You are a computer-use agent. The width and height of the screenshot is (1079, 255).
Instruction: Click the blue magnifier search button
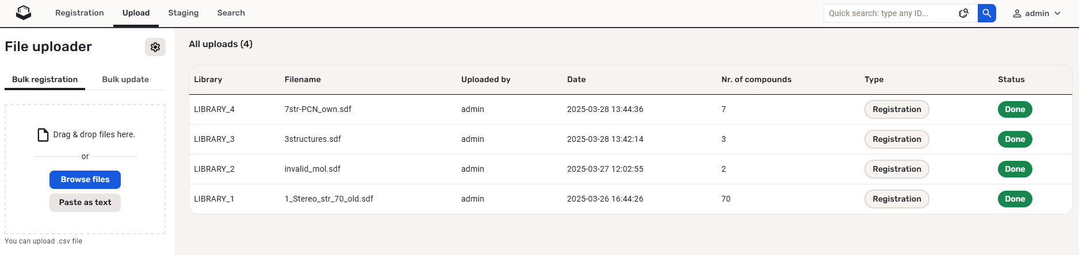pos(986,13)
